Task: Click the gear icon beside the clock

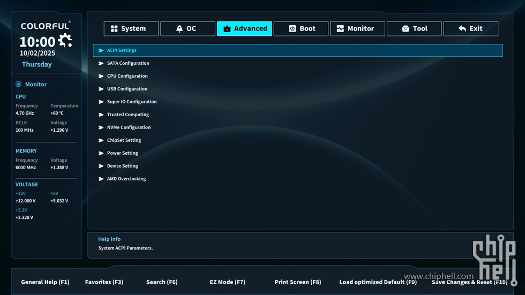Action: (65, 40)
